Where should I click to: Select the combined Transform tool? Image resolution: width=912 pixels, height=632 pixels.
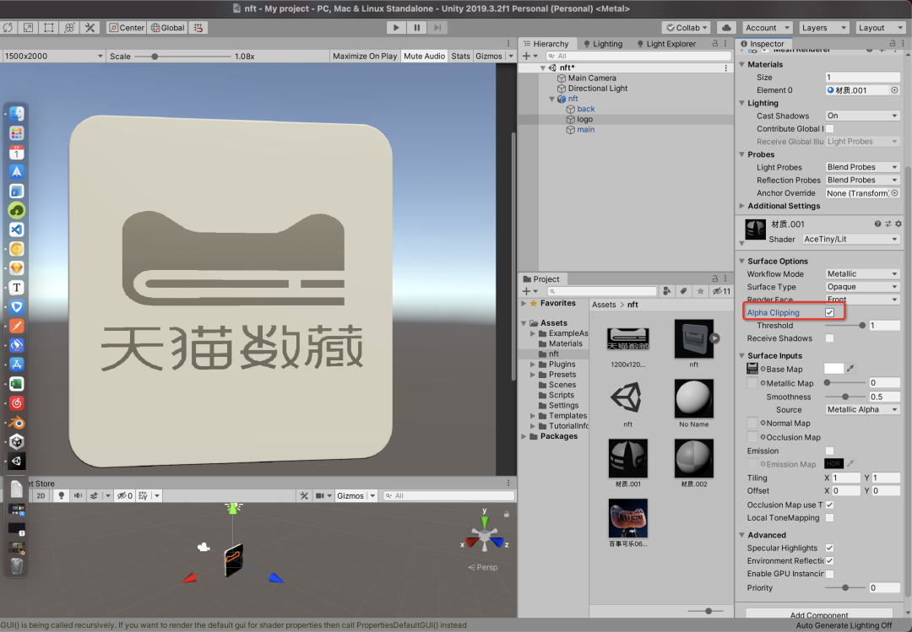point(69,27)
